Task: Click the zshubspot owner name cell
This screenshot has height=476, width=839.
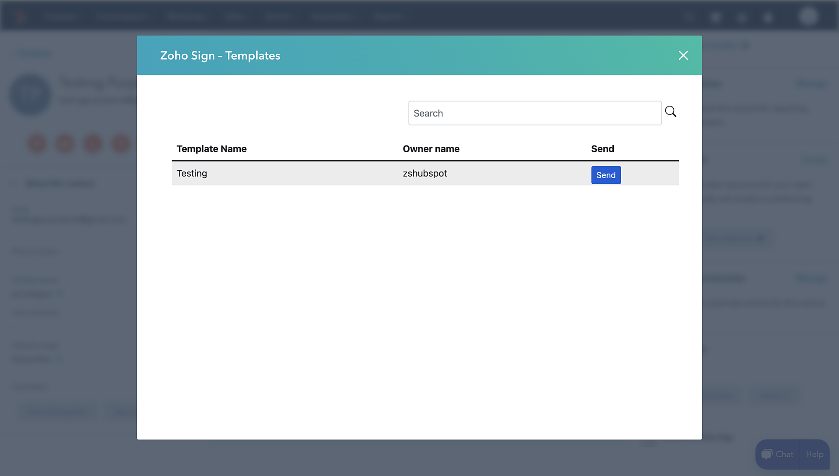Action: point(425,173)
